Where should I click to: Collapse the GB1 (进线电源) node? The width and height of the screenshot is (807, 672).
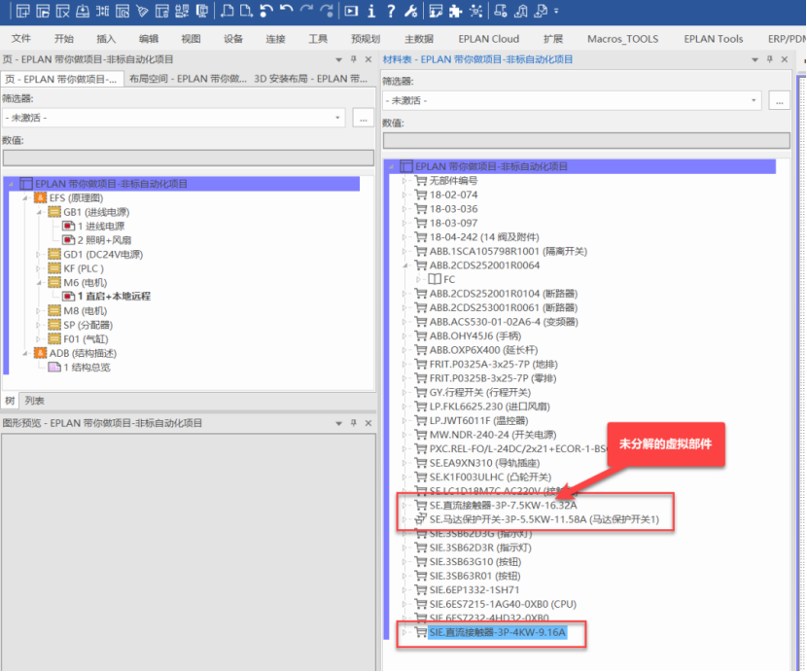39,212
